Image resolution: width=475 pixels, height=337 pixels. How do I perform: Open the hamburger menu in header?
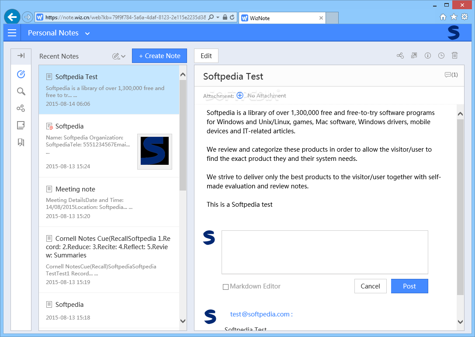tap(12, 33)
